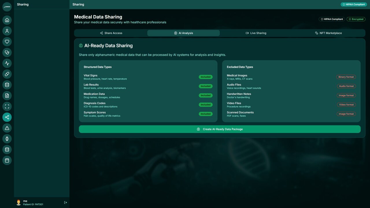The width and height of the screenshot is (370, 208).
Task: Switch to the Share Access tab
Action: (111, 33)
